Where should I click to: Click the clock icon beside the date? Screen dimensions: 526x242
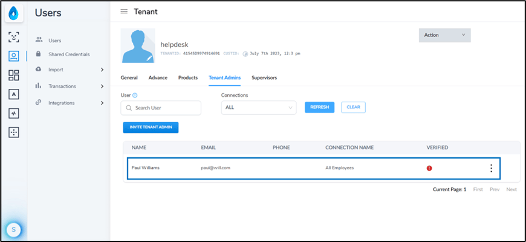click(245, 54)
